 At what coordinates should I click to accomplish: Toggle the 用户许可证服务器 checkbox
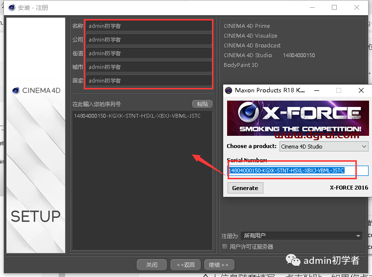[x=225, y=246]
